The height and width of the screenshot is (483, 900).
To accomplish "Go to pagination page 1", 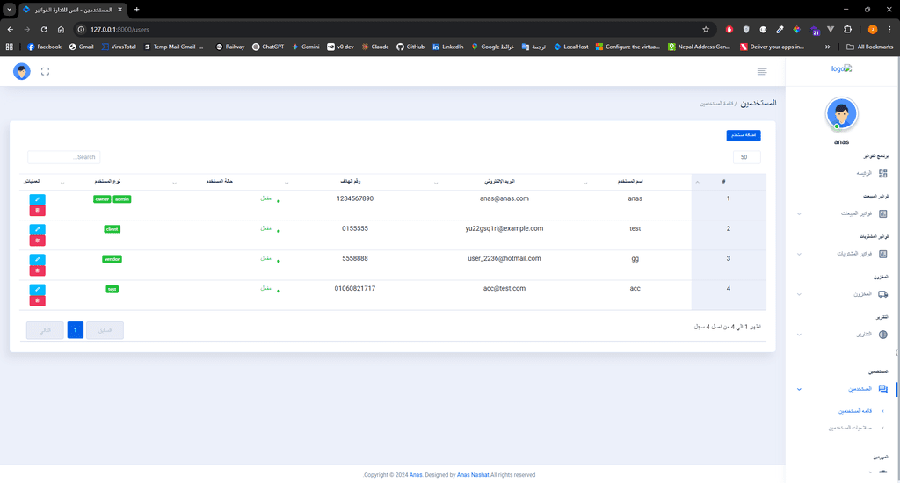I will 76,330.
